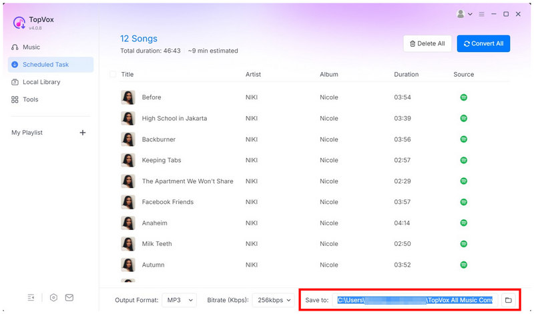
Task: Sort by Duration column header
Action: coord(407,75)
